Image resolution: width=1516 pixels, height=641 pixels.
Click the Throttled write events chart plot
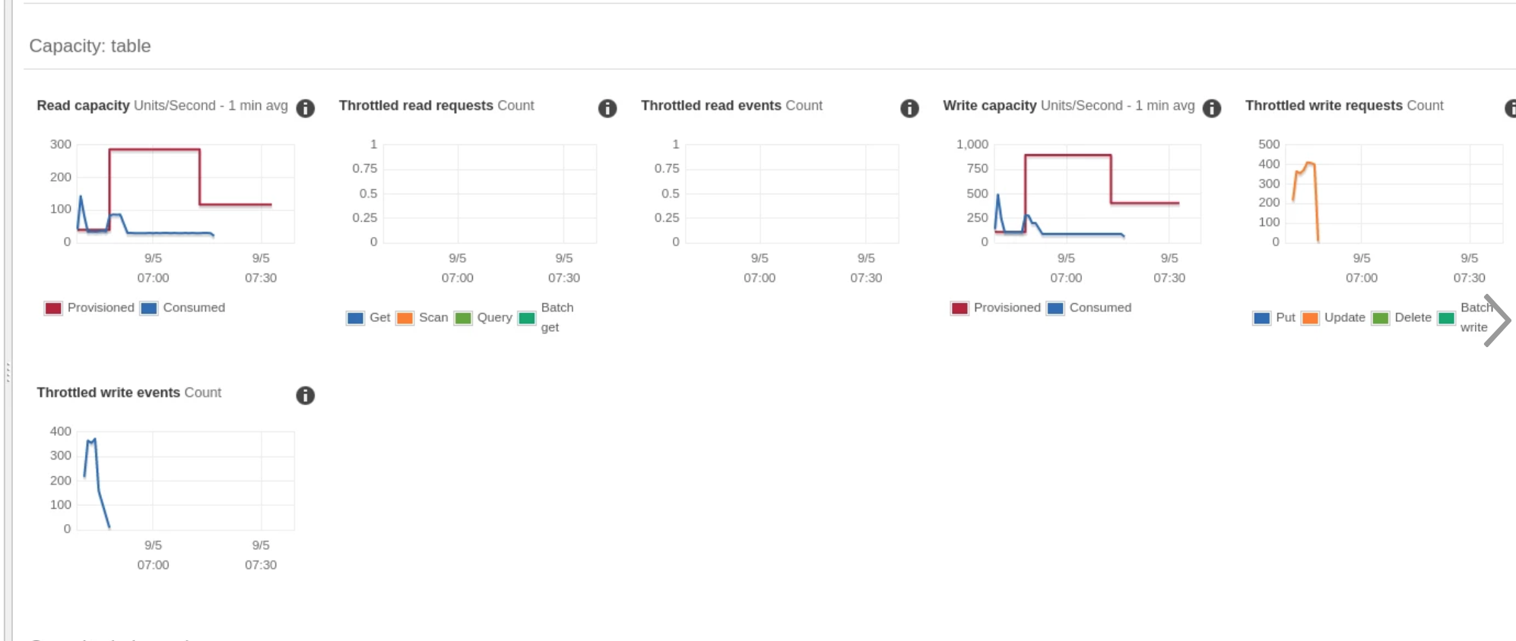pos(185,481)
